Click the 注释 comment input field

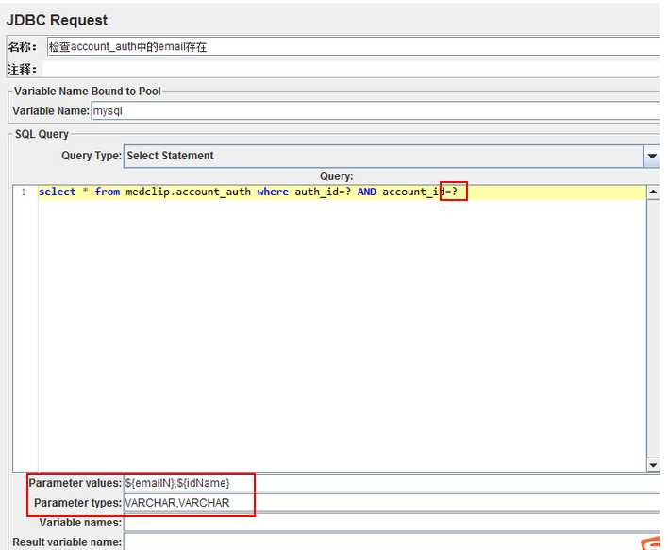click(x=351, y=69)
